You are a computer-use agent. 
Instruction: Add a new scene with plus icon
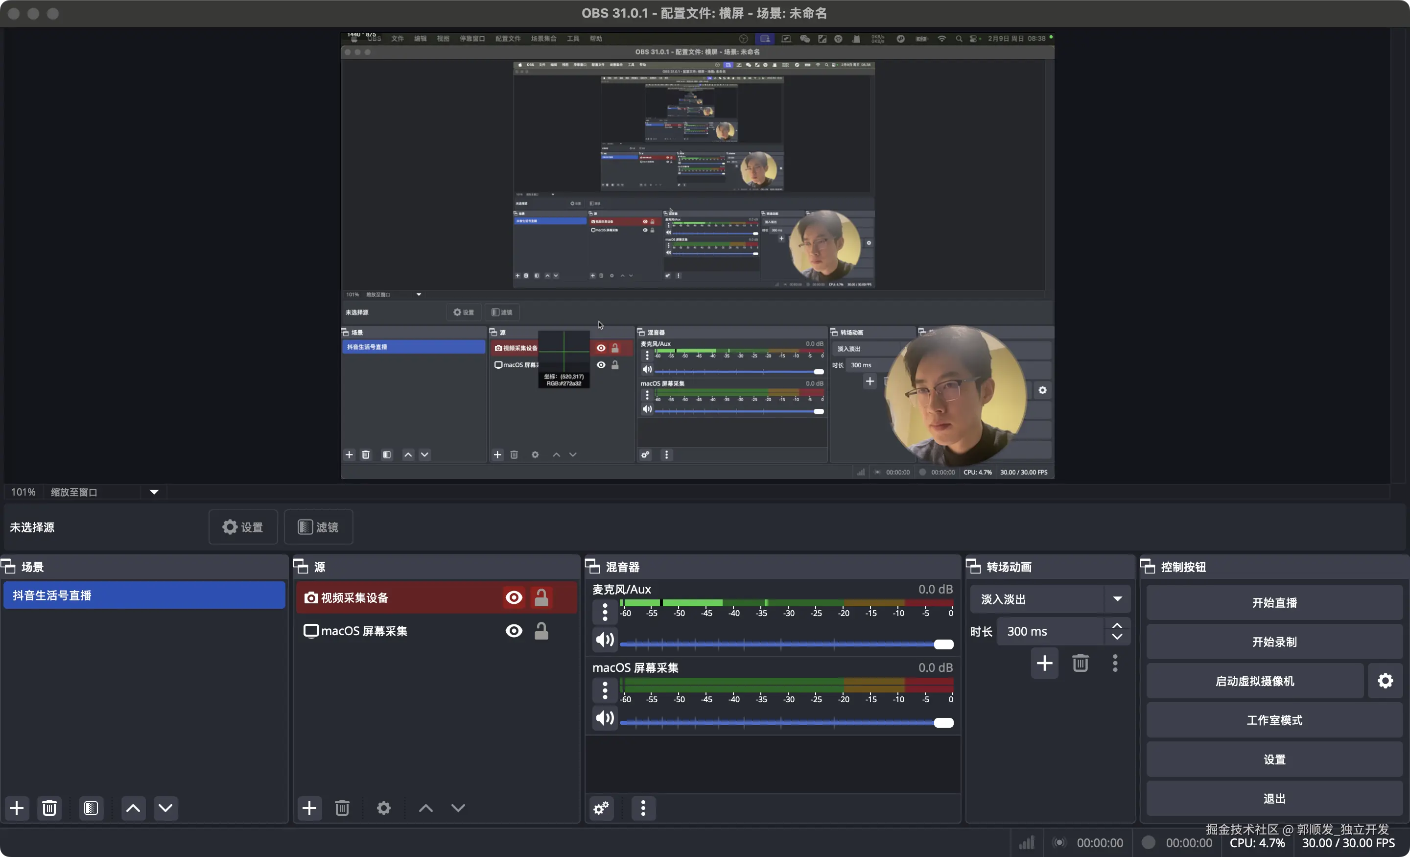17,808
